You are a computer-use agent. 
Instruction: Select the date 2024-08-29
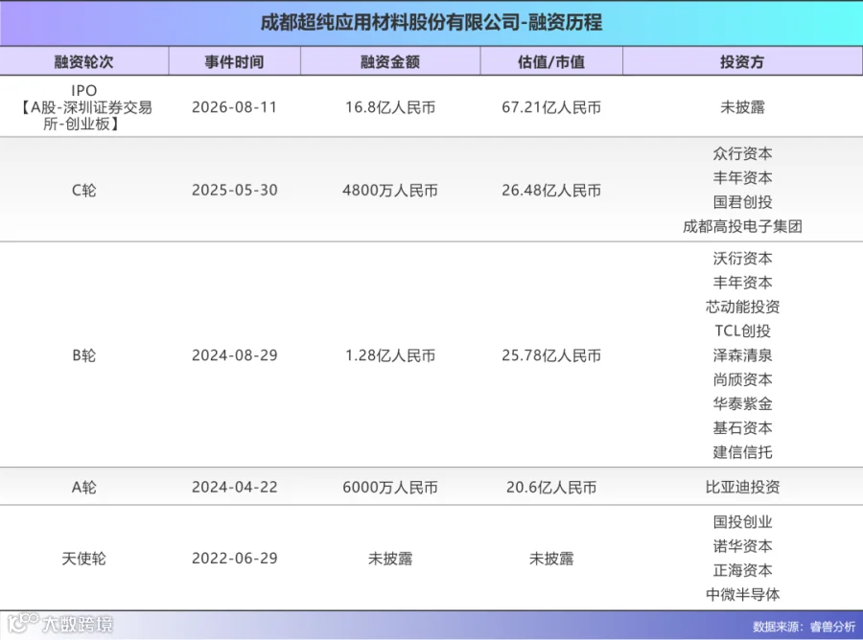(x=235, y=355)
